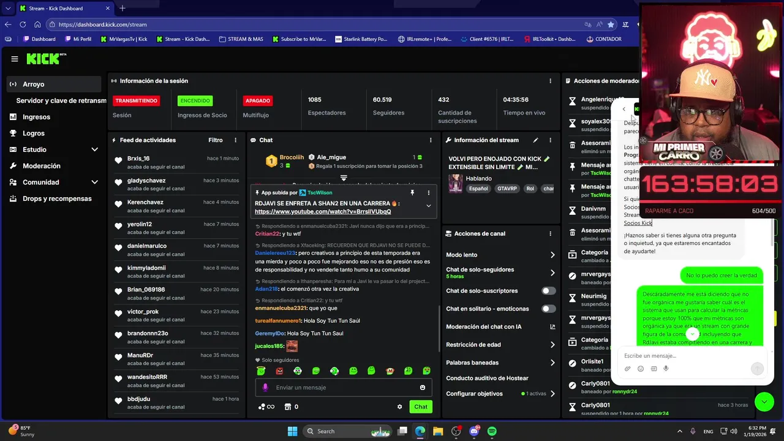The image size is (784, 441).
Task: Open Windows Start menu
Action: (292, 431)
